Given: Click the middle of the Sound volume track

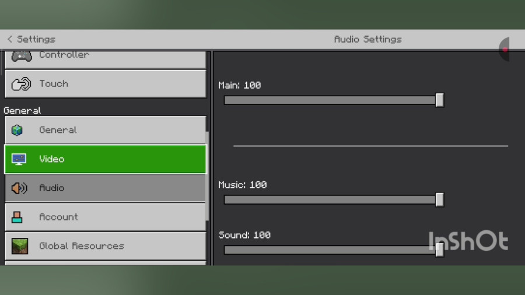Looking at the screenshot, I should [x=334, y=250].
